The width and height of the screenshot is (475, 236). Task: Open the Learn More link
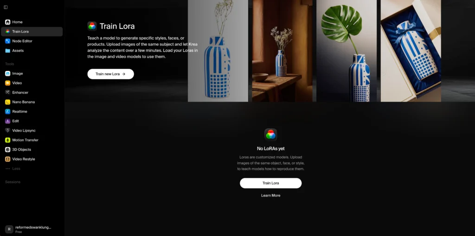(270, 195)
